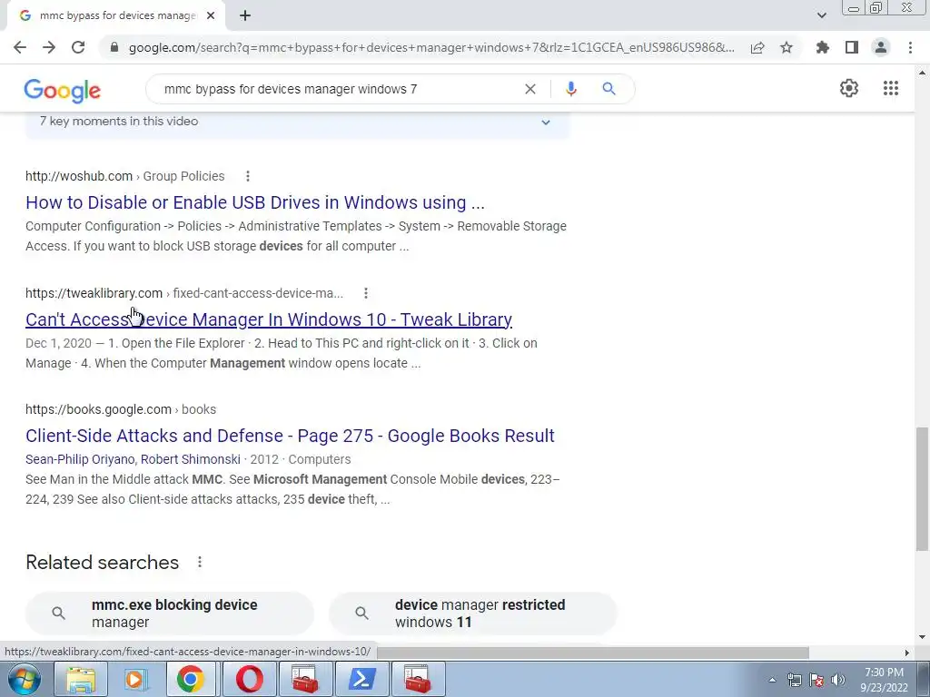930x697 pixels.
Task: Click the network tray icon
Action: [794, 680]
